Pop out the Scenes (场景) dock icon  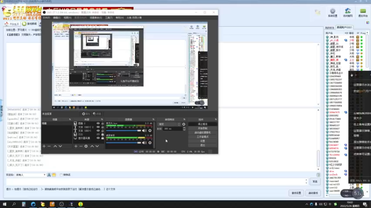coord(70,119)
